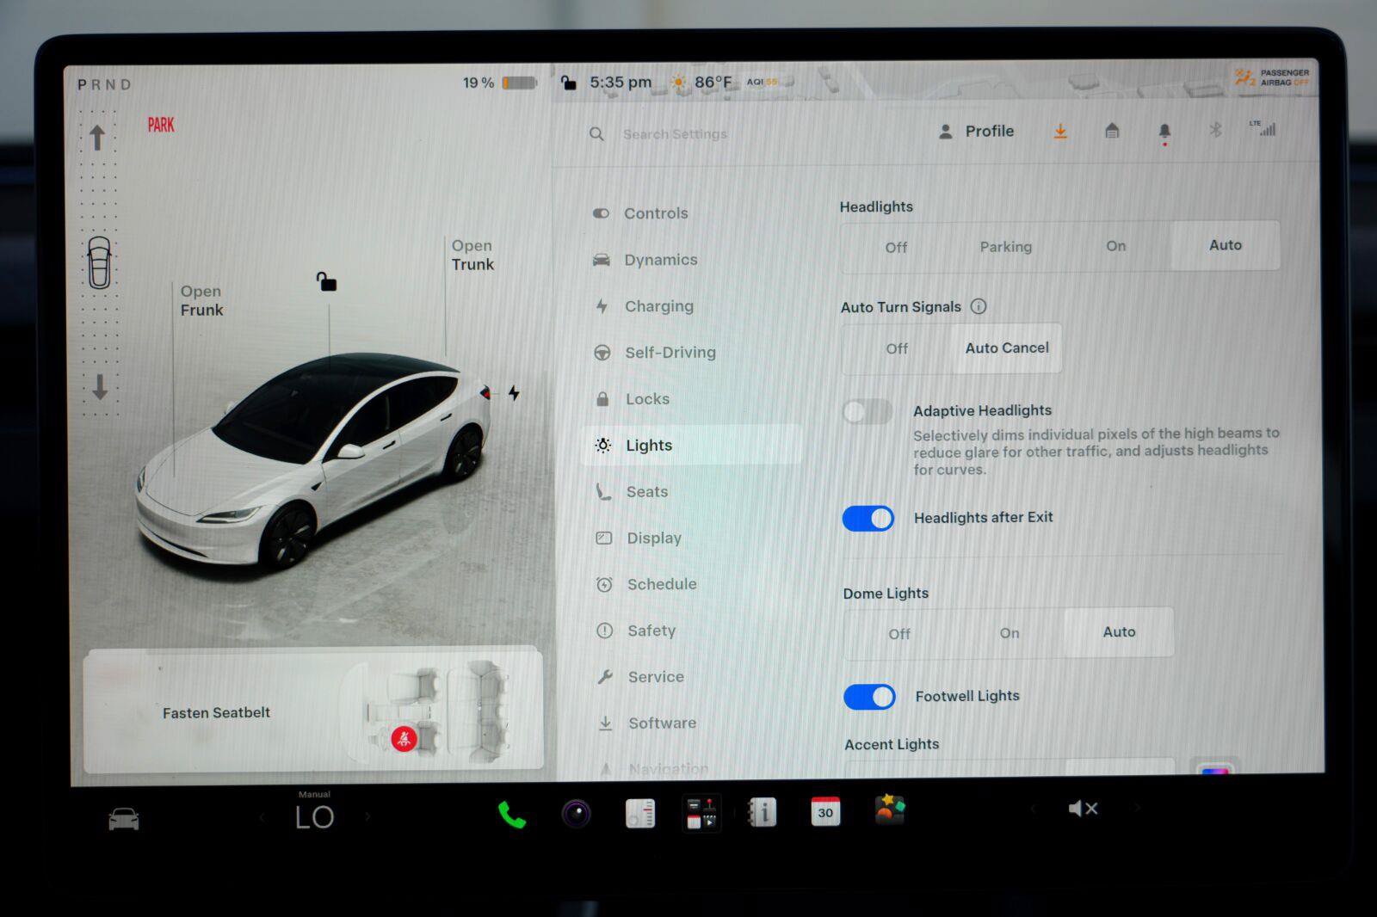Open Profile dropdown
The height and width of the screenshot is (917, 1377).
click(x=976, y=132)
